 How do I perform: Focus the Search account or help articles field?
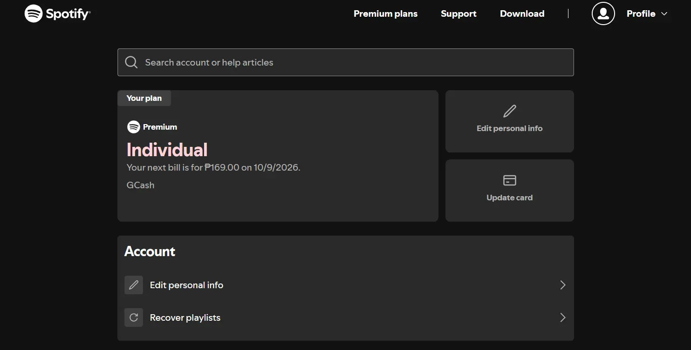pos(346,62)
